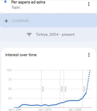
Task: Click the 100 value on the y-axis
Action: [9, 70]
